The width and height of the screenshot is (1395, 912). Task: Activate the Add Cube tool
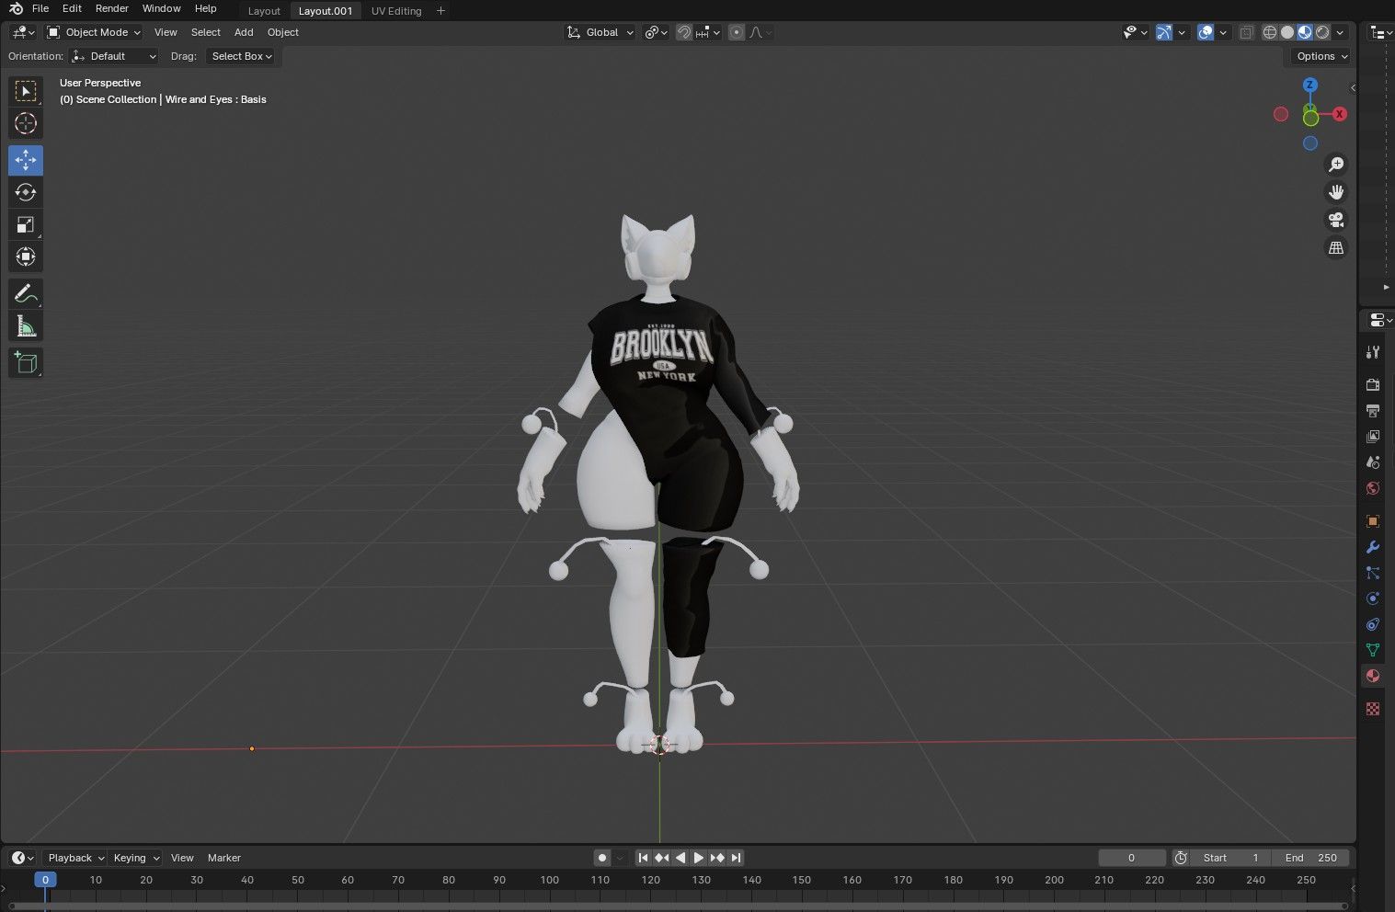[26, 362]
